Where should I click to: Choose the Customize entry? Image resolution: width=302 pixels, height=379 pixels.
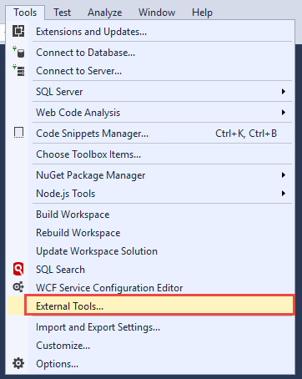point(63,346)
